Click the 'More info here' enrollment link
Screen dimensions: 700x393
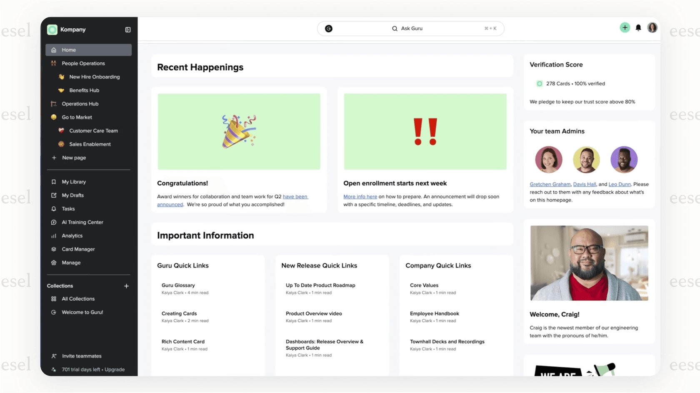[x=360, y=196]
